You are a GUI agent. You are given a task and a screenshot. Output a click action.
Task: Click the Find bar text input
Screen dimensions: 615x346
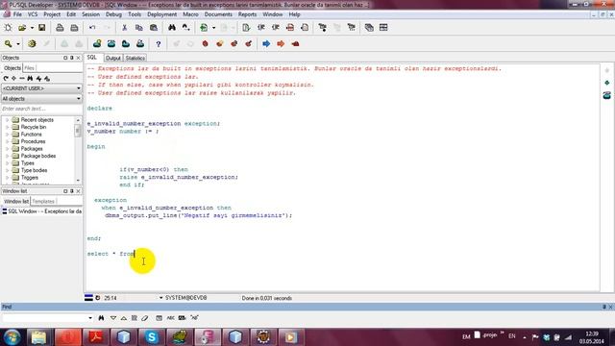[x=44, y=318]
